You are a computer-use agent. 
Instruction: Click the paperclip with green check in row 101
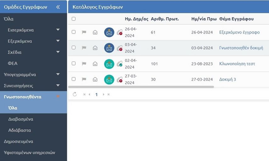click(x=119, y=64)
